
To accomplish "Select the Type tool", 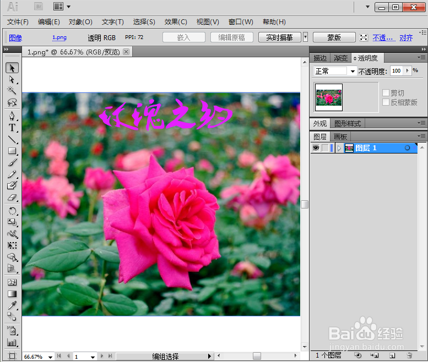I will point(12,128).
